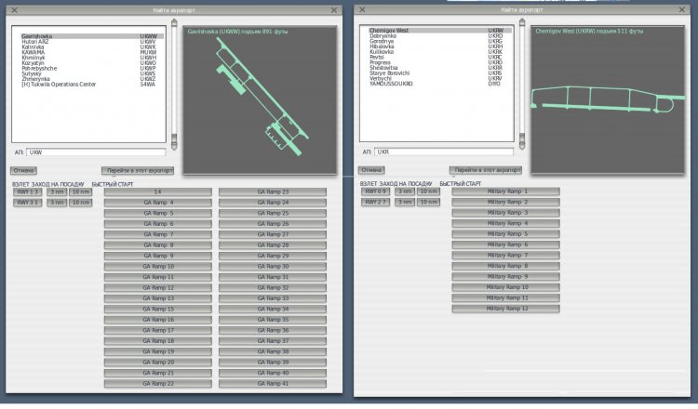Select Kalinivka UKWK in the list
The width and height of the screenshot is (698, 409).
tap(92, 47)
